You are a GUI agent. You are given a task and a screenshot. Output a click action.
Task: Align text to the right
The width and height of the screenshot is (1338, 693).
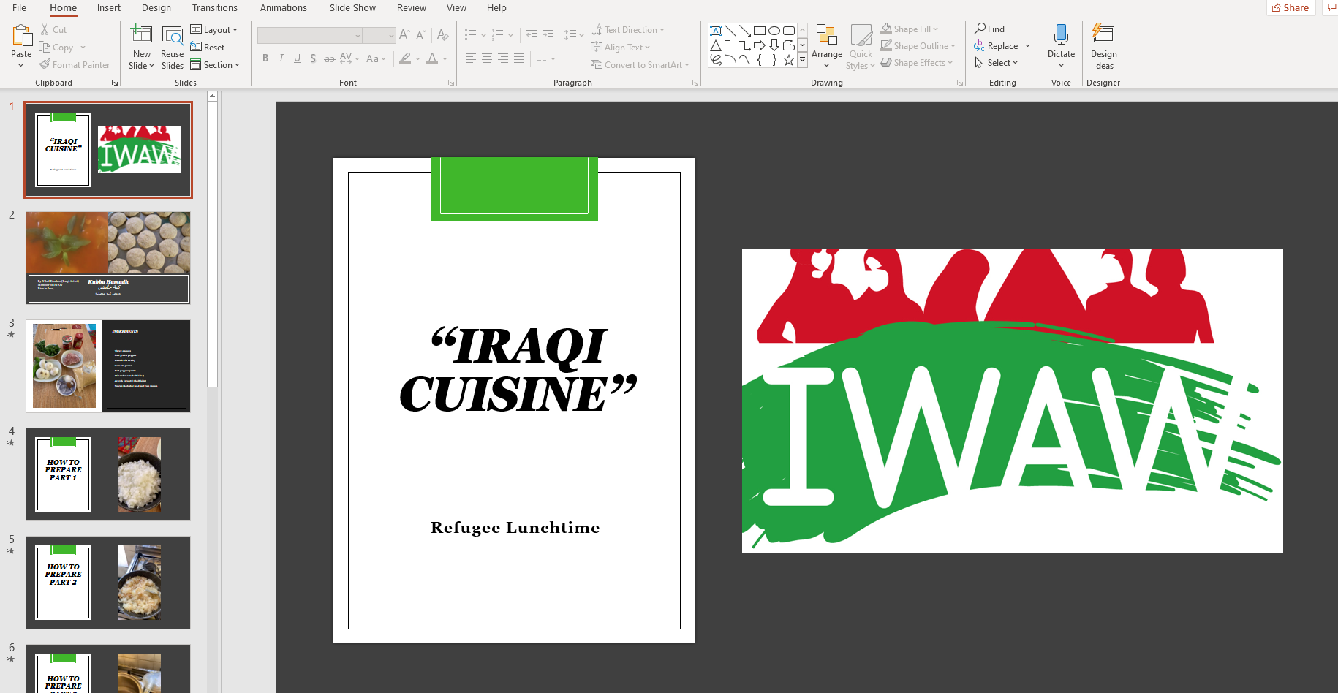(503, 58)
